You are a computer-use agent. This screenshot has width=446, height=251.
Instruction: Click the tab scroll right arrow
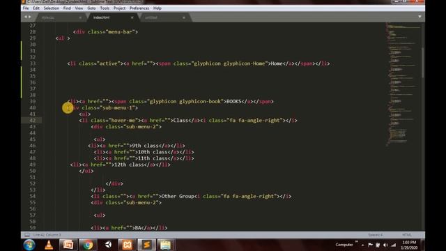(29, 17)
